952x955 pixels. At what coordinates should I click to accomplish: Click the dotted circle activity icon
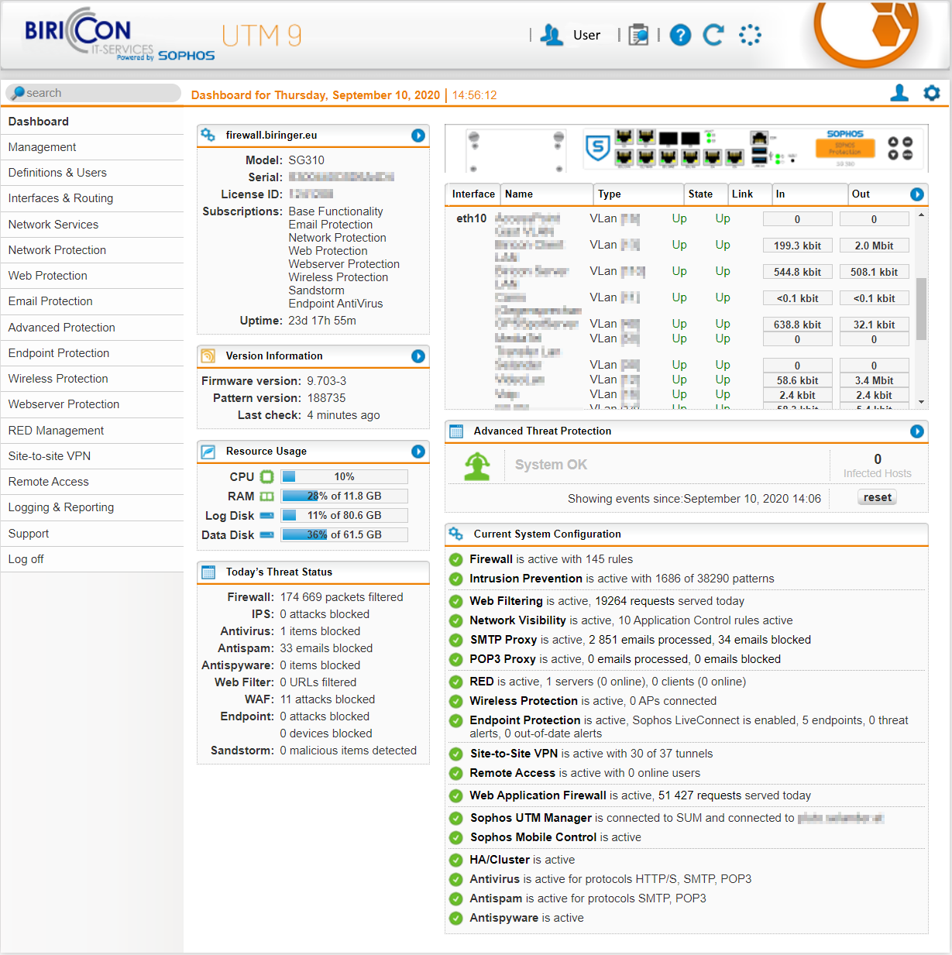click(750, 35)
